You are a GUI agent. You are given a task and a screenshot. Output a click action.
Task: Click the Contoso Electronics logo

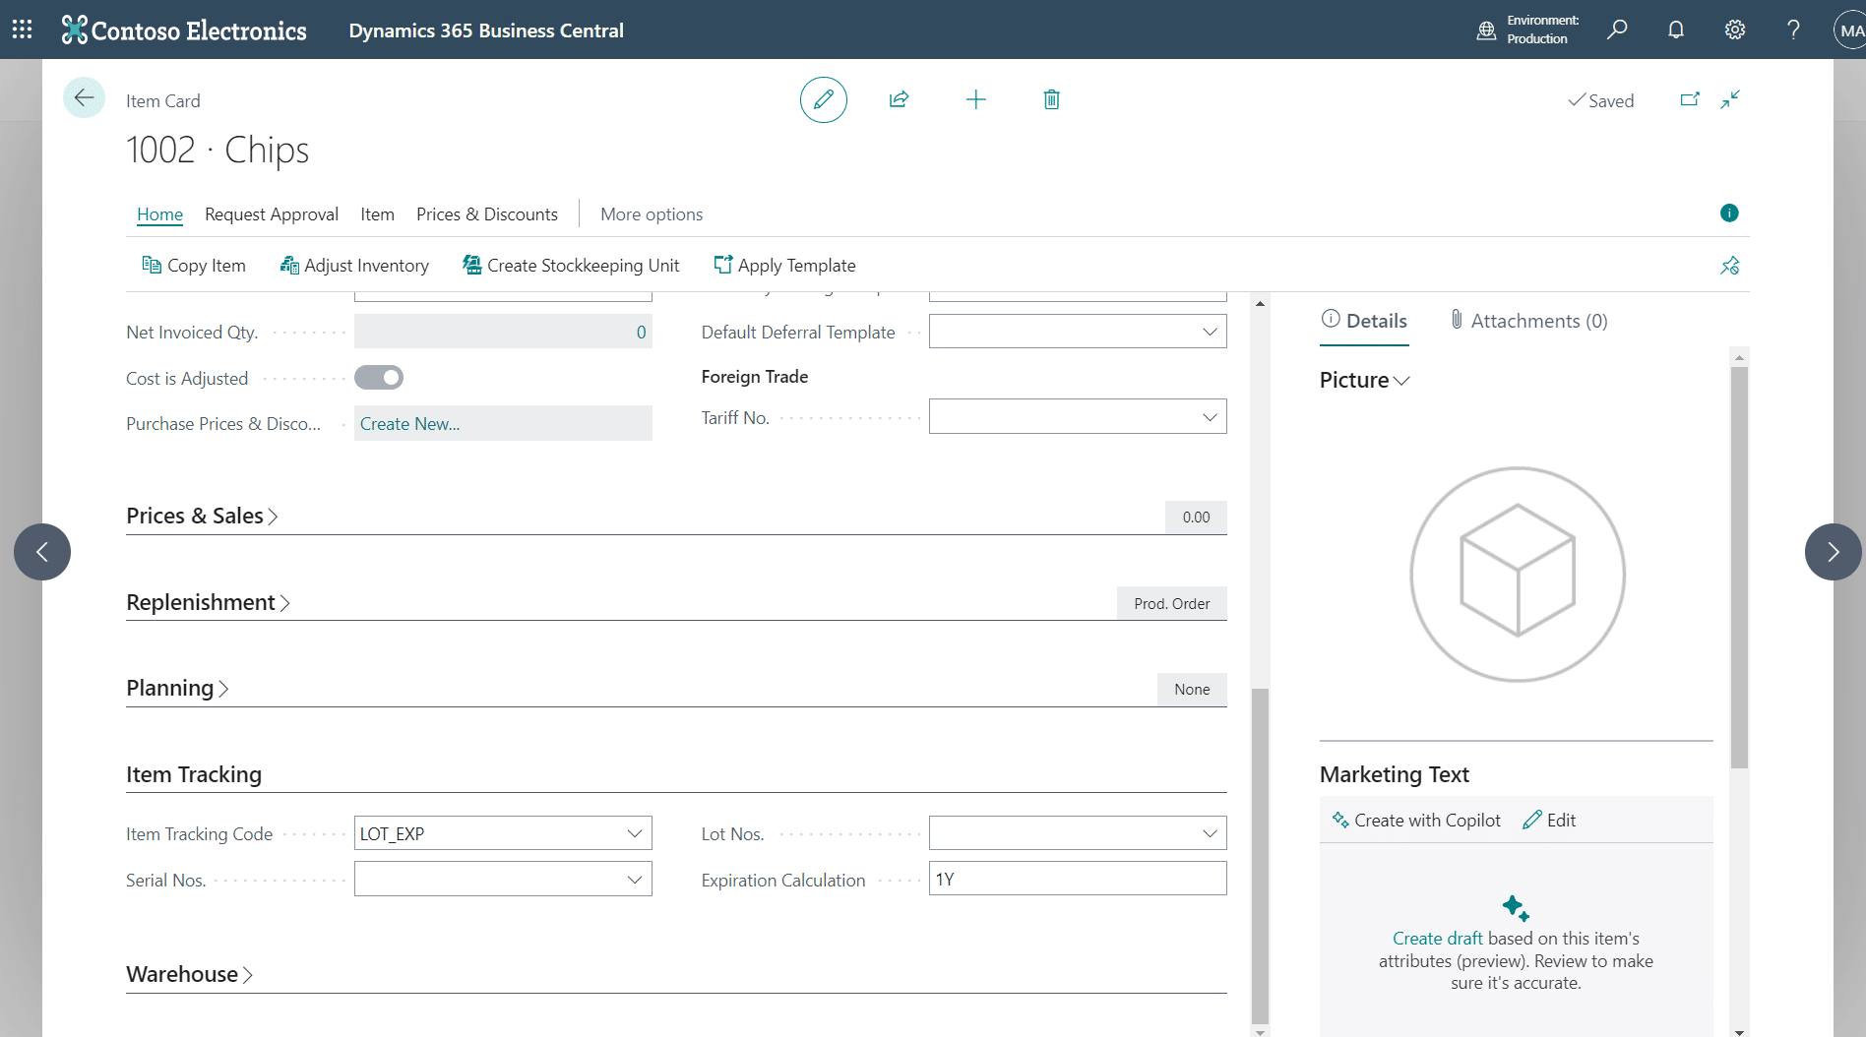pos(184,30)
